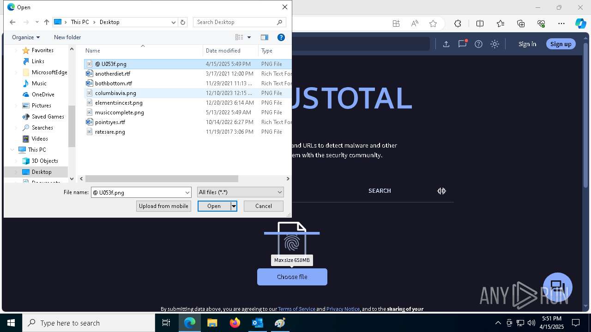Select file musiccomplete.png
Screen dimensions: 591x332
coord(119,113)
